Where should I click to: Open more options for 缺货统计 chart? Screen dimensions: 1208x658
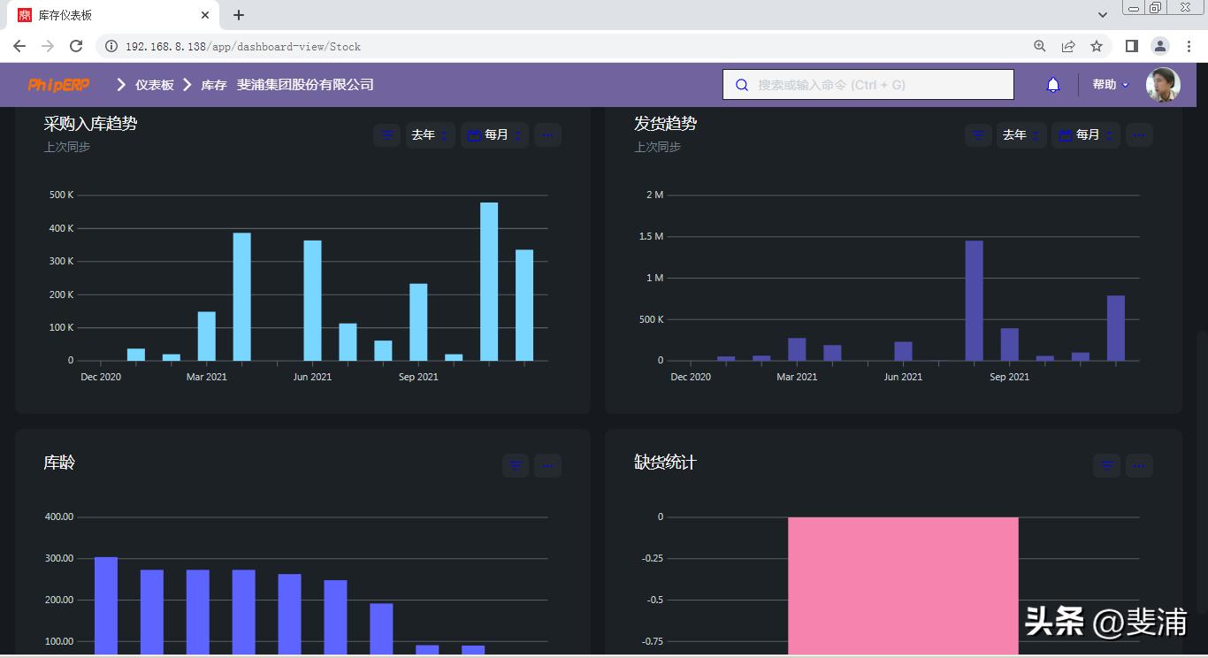[1139, 465]
